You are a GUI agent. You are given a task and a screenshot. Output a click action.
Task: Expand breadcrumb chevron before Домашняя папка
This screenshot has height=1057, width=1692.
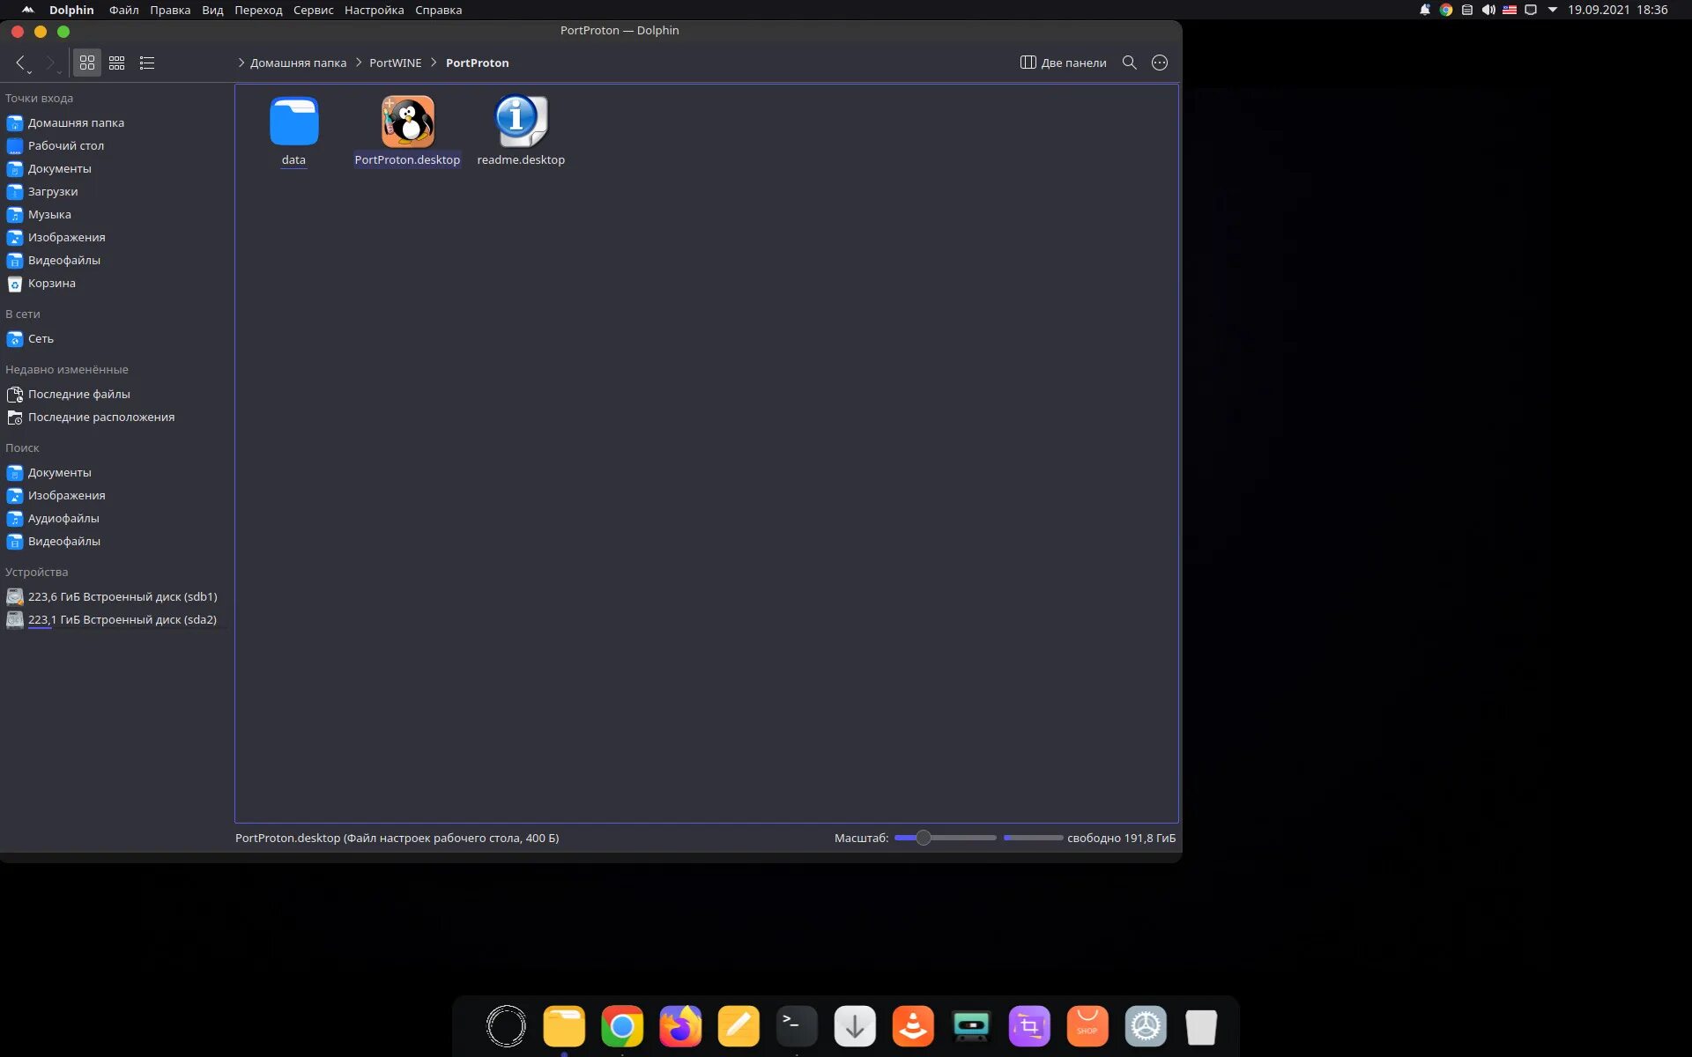pyautogui.click(x=241, y=63)
